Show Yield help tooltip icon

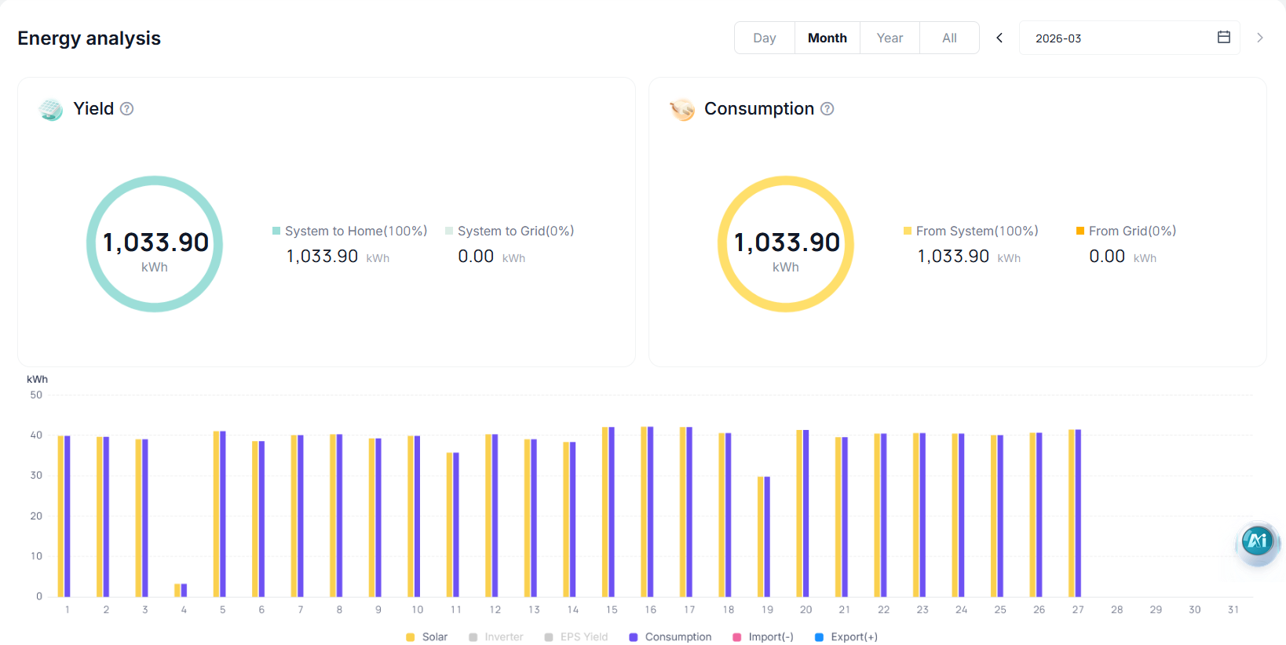pos(126,109)
